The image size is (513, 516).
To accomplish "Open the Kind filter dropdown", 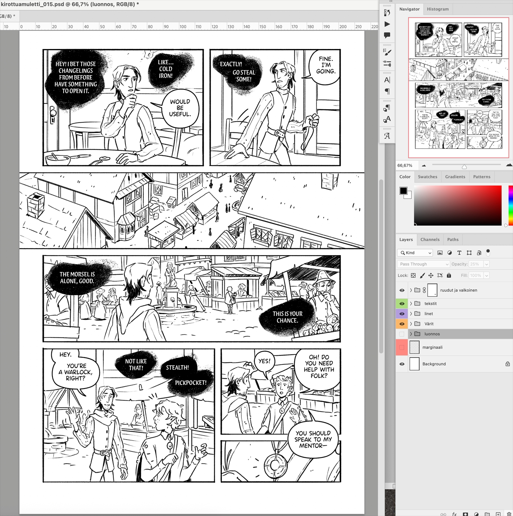I will (x=415, y=253).
